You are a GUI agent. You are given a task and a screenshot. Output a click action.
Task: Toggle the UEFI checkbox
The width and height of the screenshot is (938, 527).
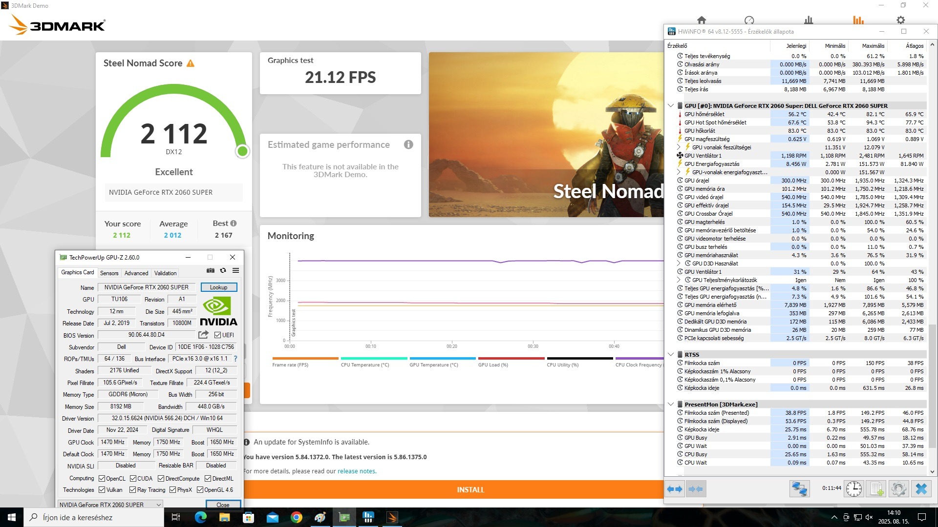coord(218,335)
